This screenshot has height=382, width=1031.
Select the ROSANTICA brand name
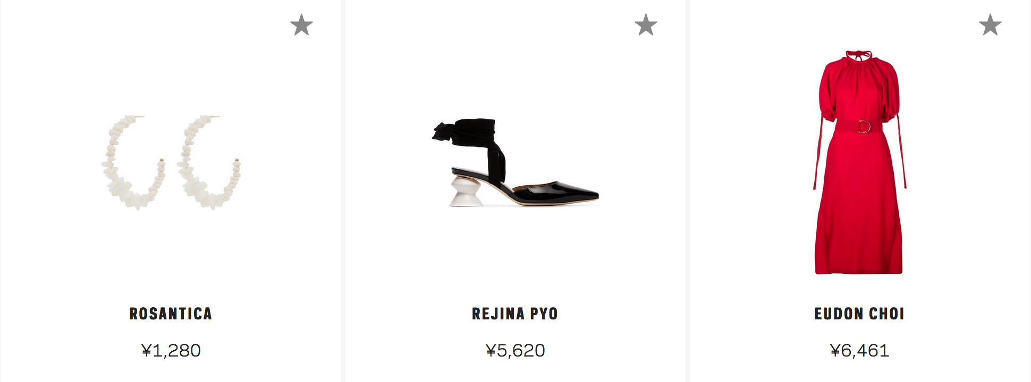click(171, 314)
